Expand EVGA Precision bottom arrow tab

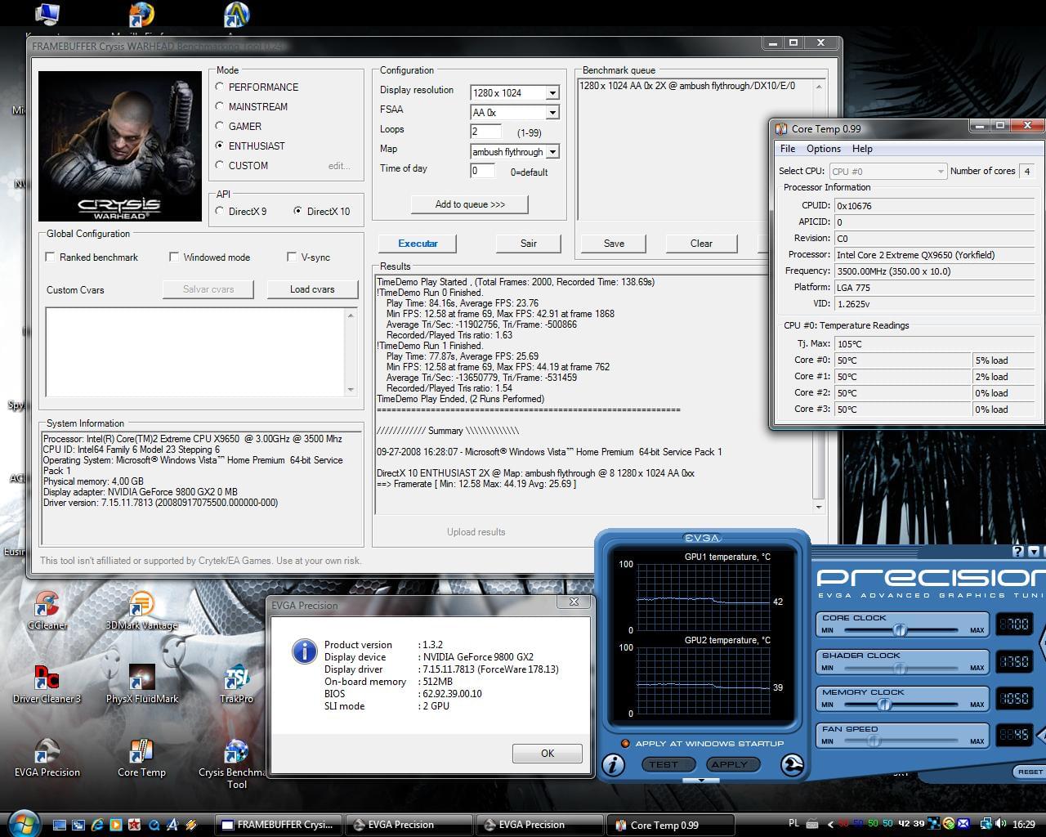[x=701, y=780]
